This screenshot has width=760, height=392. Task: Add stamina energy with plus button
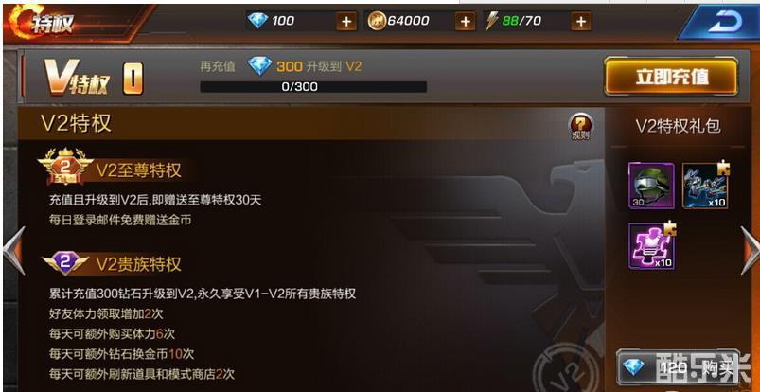click(581, 22)
